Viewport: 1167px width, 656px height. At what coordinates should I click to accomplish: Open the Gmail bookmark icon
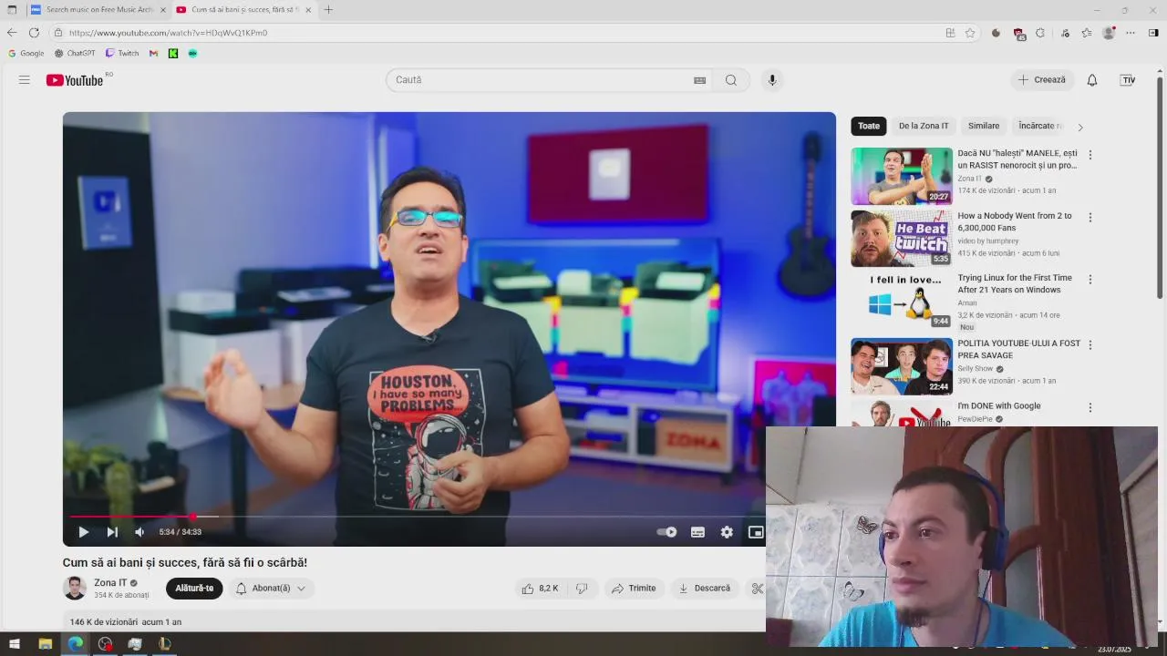pos(153,53)
